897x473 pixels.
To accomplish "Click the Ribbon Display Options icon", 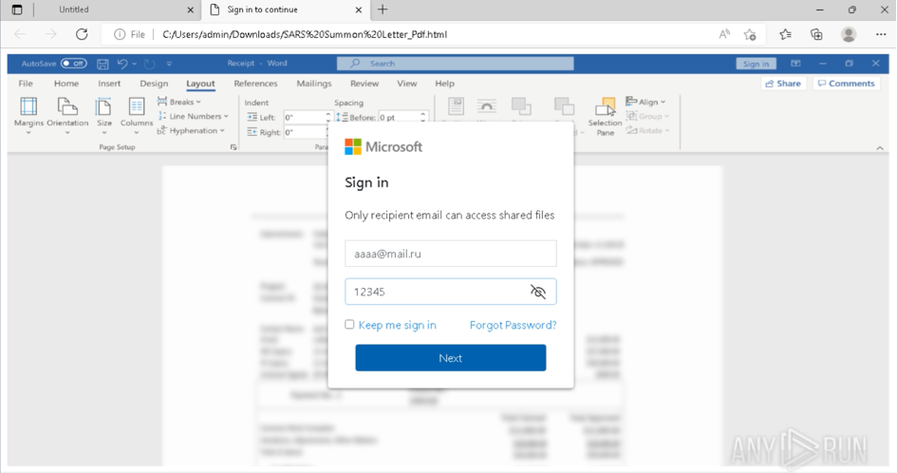I will coord(795,64).
